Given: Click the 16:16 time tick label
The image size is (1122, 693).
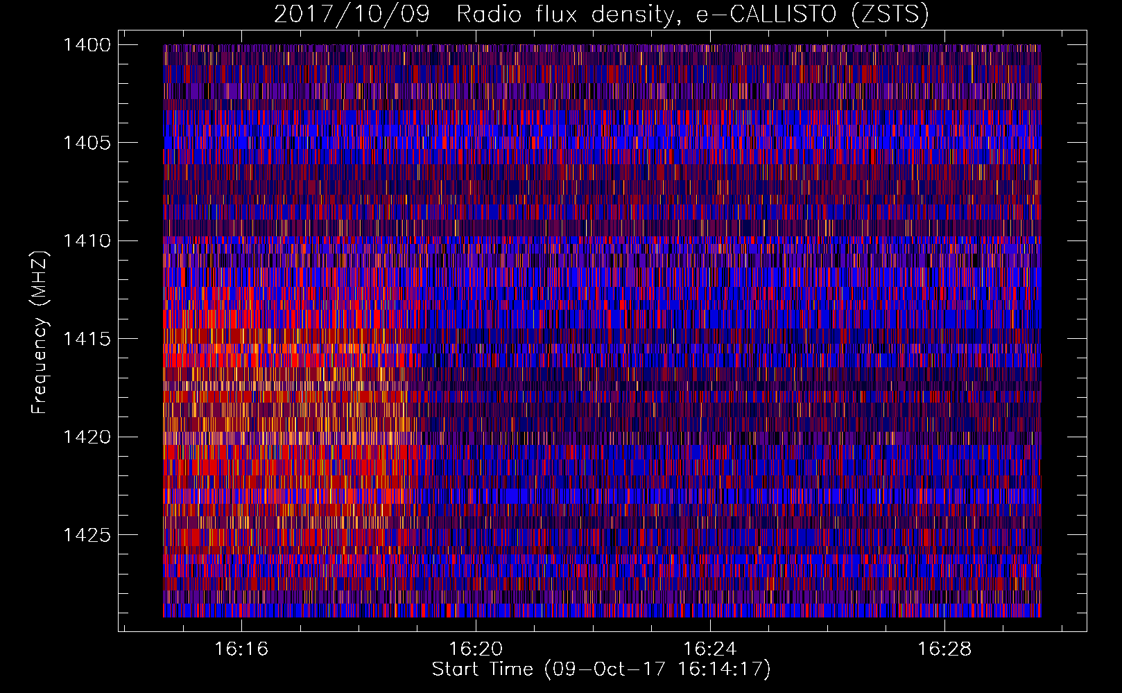Looking at the screenshot, I should pyautogui.click(x=241, y=649).
